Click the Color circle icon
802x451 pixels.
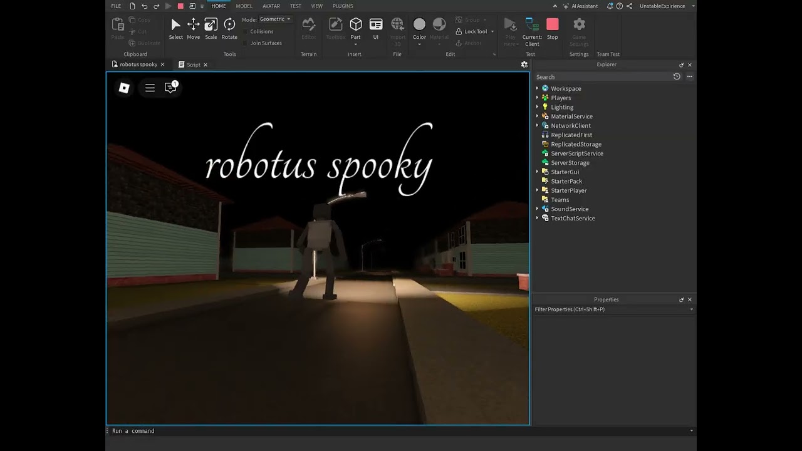pyautogui.click(x=419, y=24)
